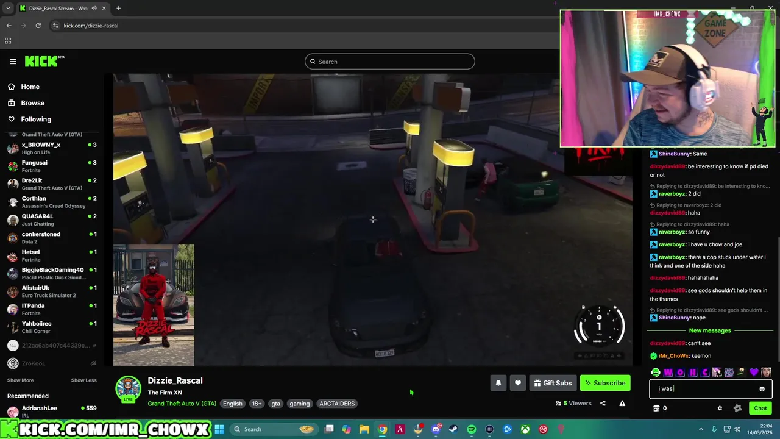Open recommended channel AdrianahLee
Viewport: 780px width, 439px height.
tap(52, 411)
